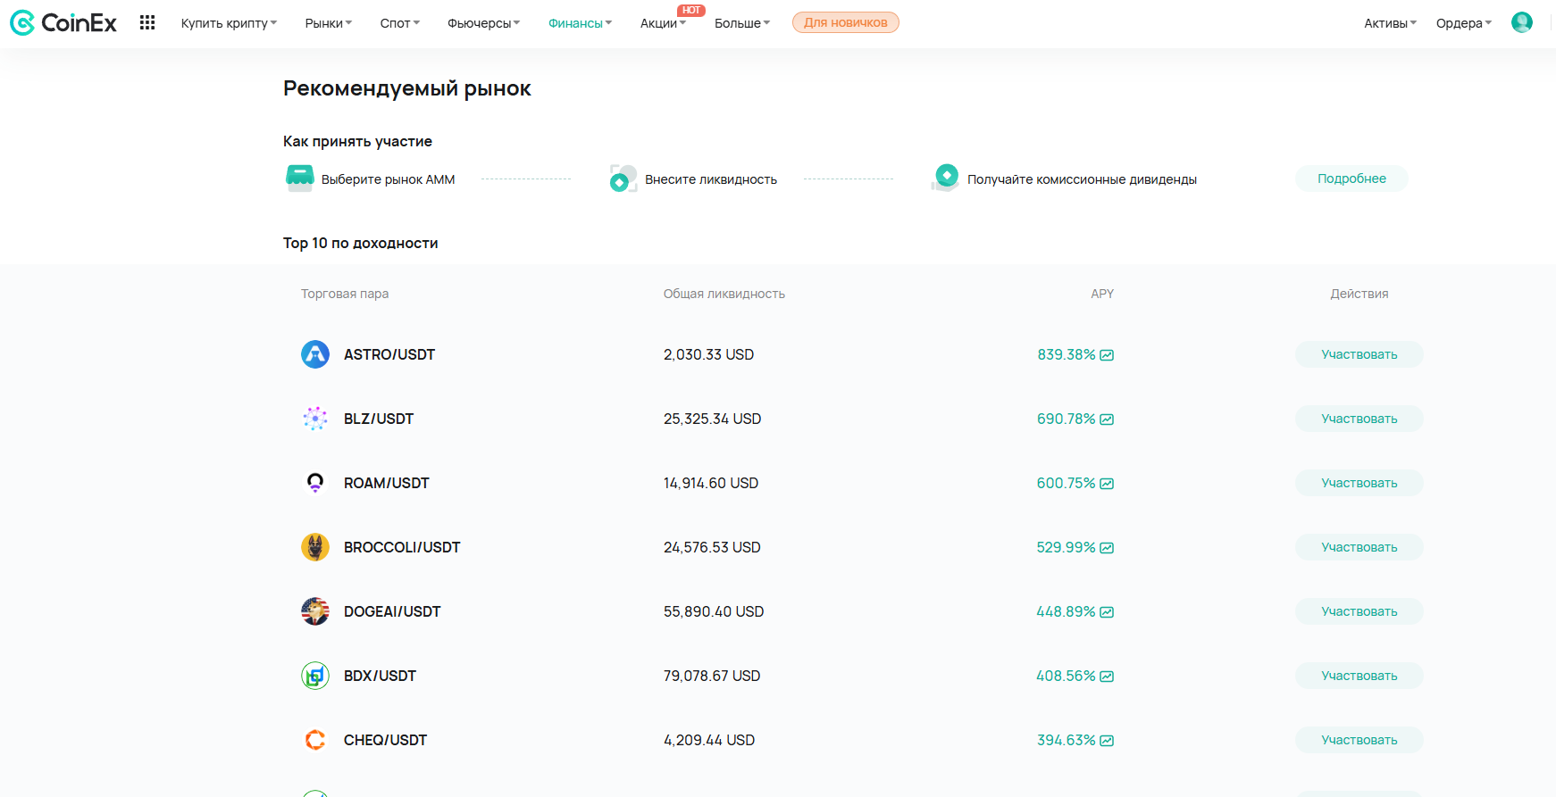Click the BROCCOLI coin icon
The height and width of the screenshot is (797, 1556).
click(x=315, y=547)
